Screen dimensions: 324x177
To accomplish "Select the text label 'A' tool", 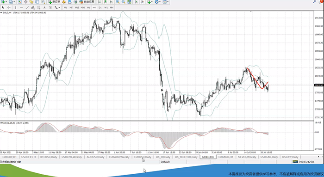I will (44, 8).
